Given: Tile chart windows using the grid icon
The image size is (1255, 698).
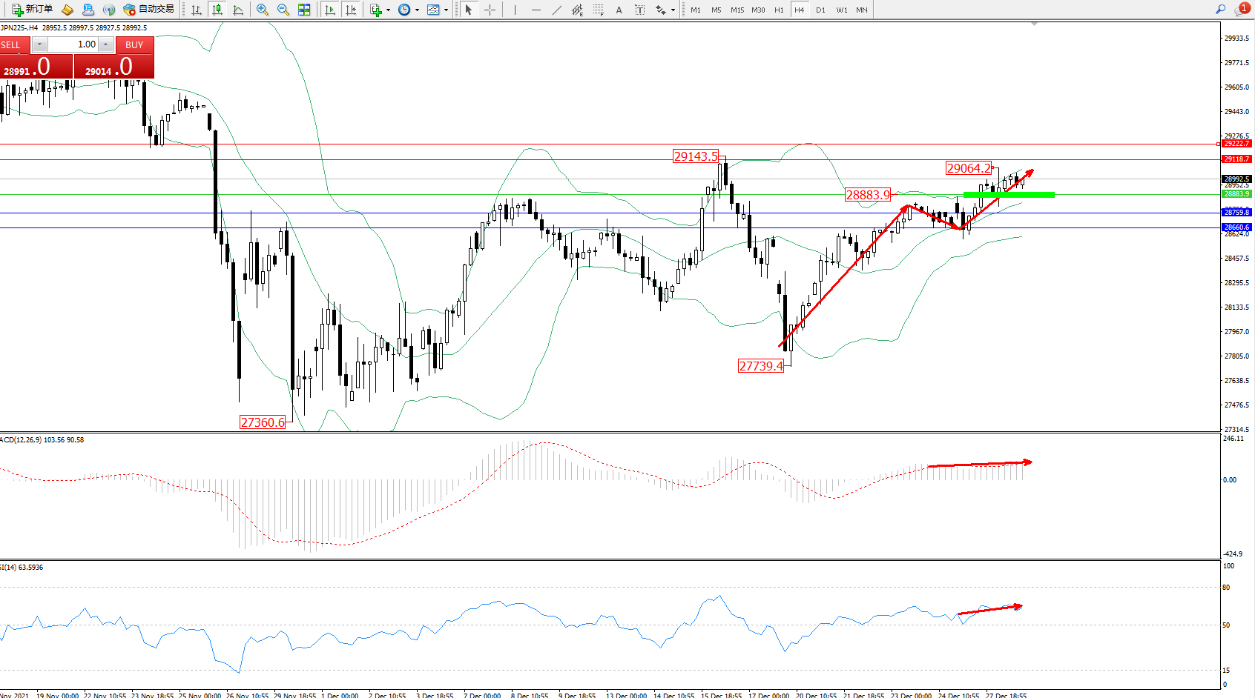Looking at the screenshot, I should pyautogui.click(x=304, y=10).
